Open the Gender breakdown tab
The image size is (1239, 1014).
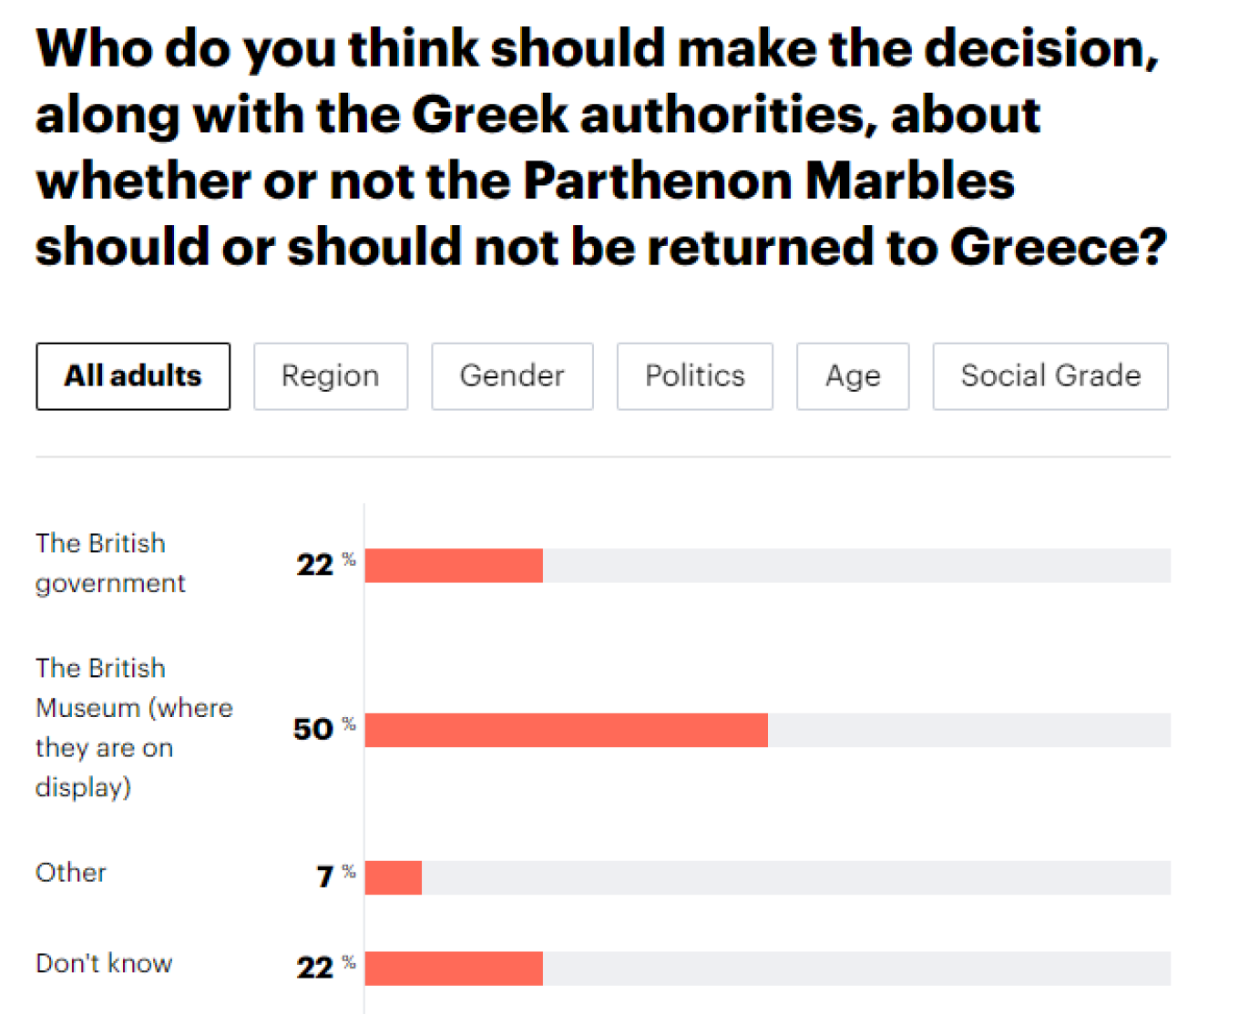coord(512,376)
